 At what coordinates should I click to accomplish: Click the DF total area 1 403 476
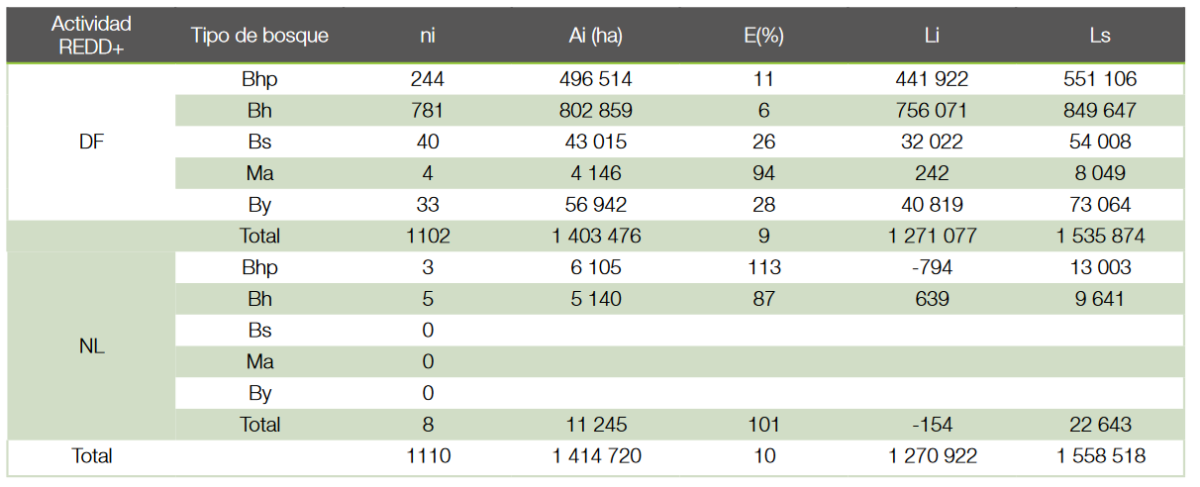pyautogui.click(x=595, y=237)
